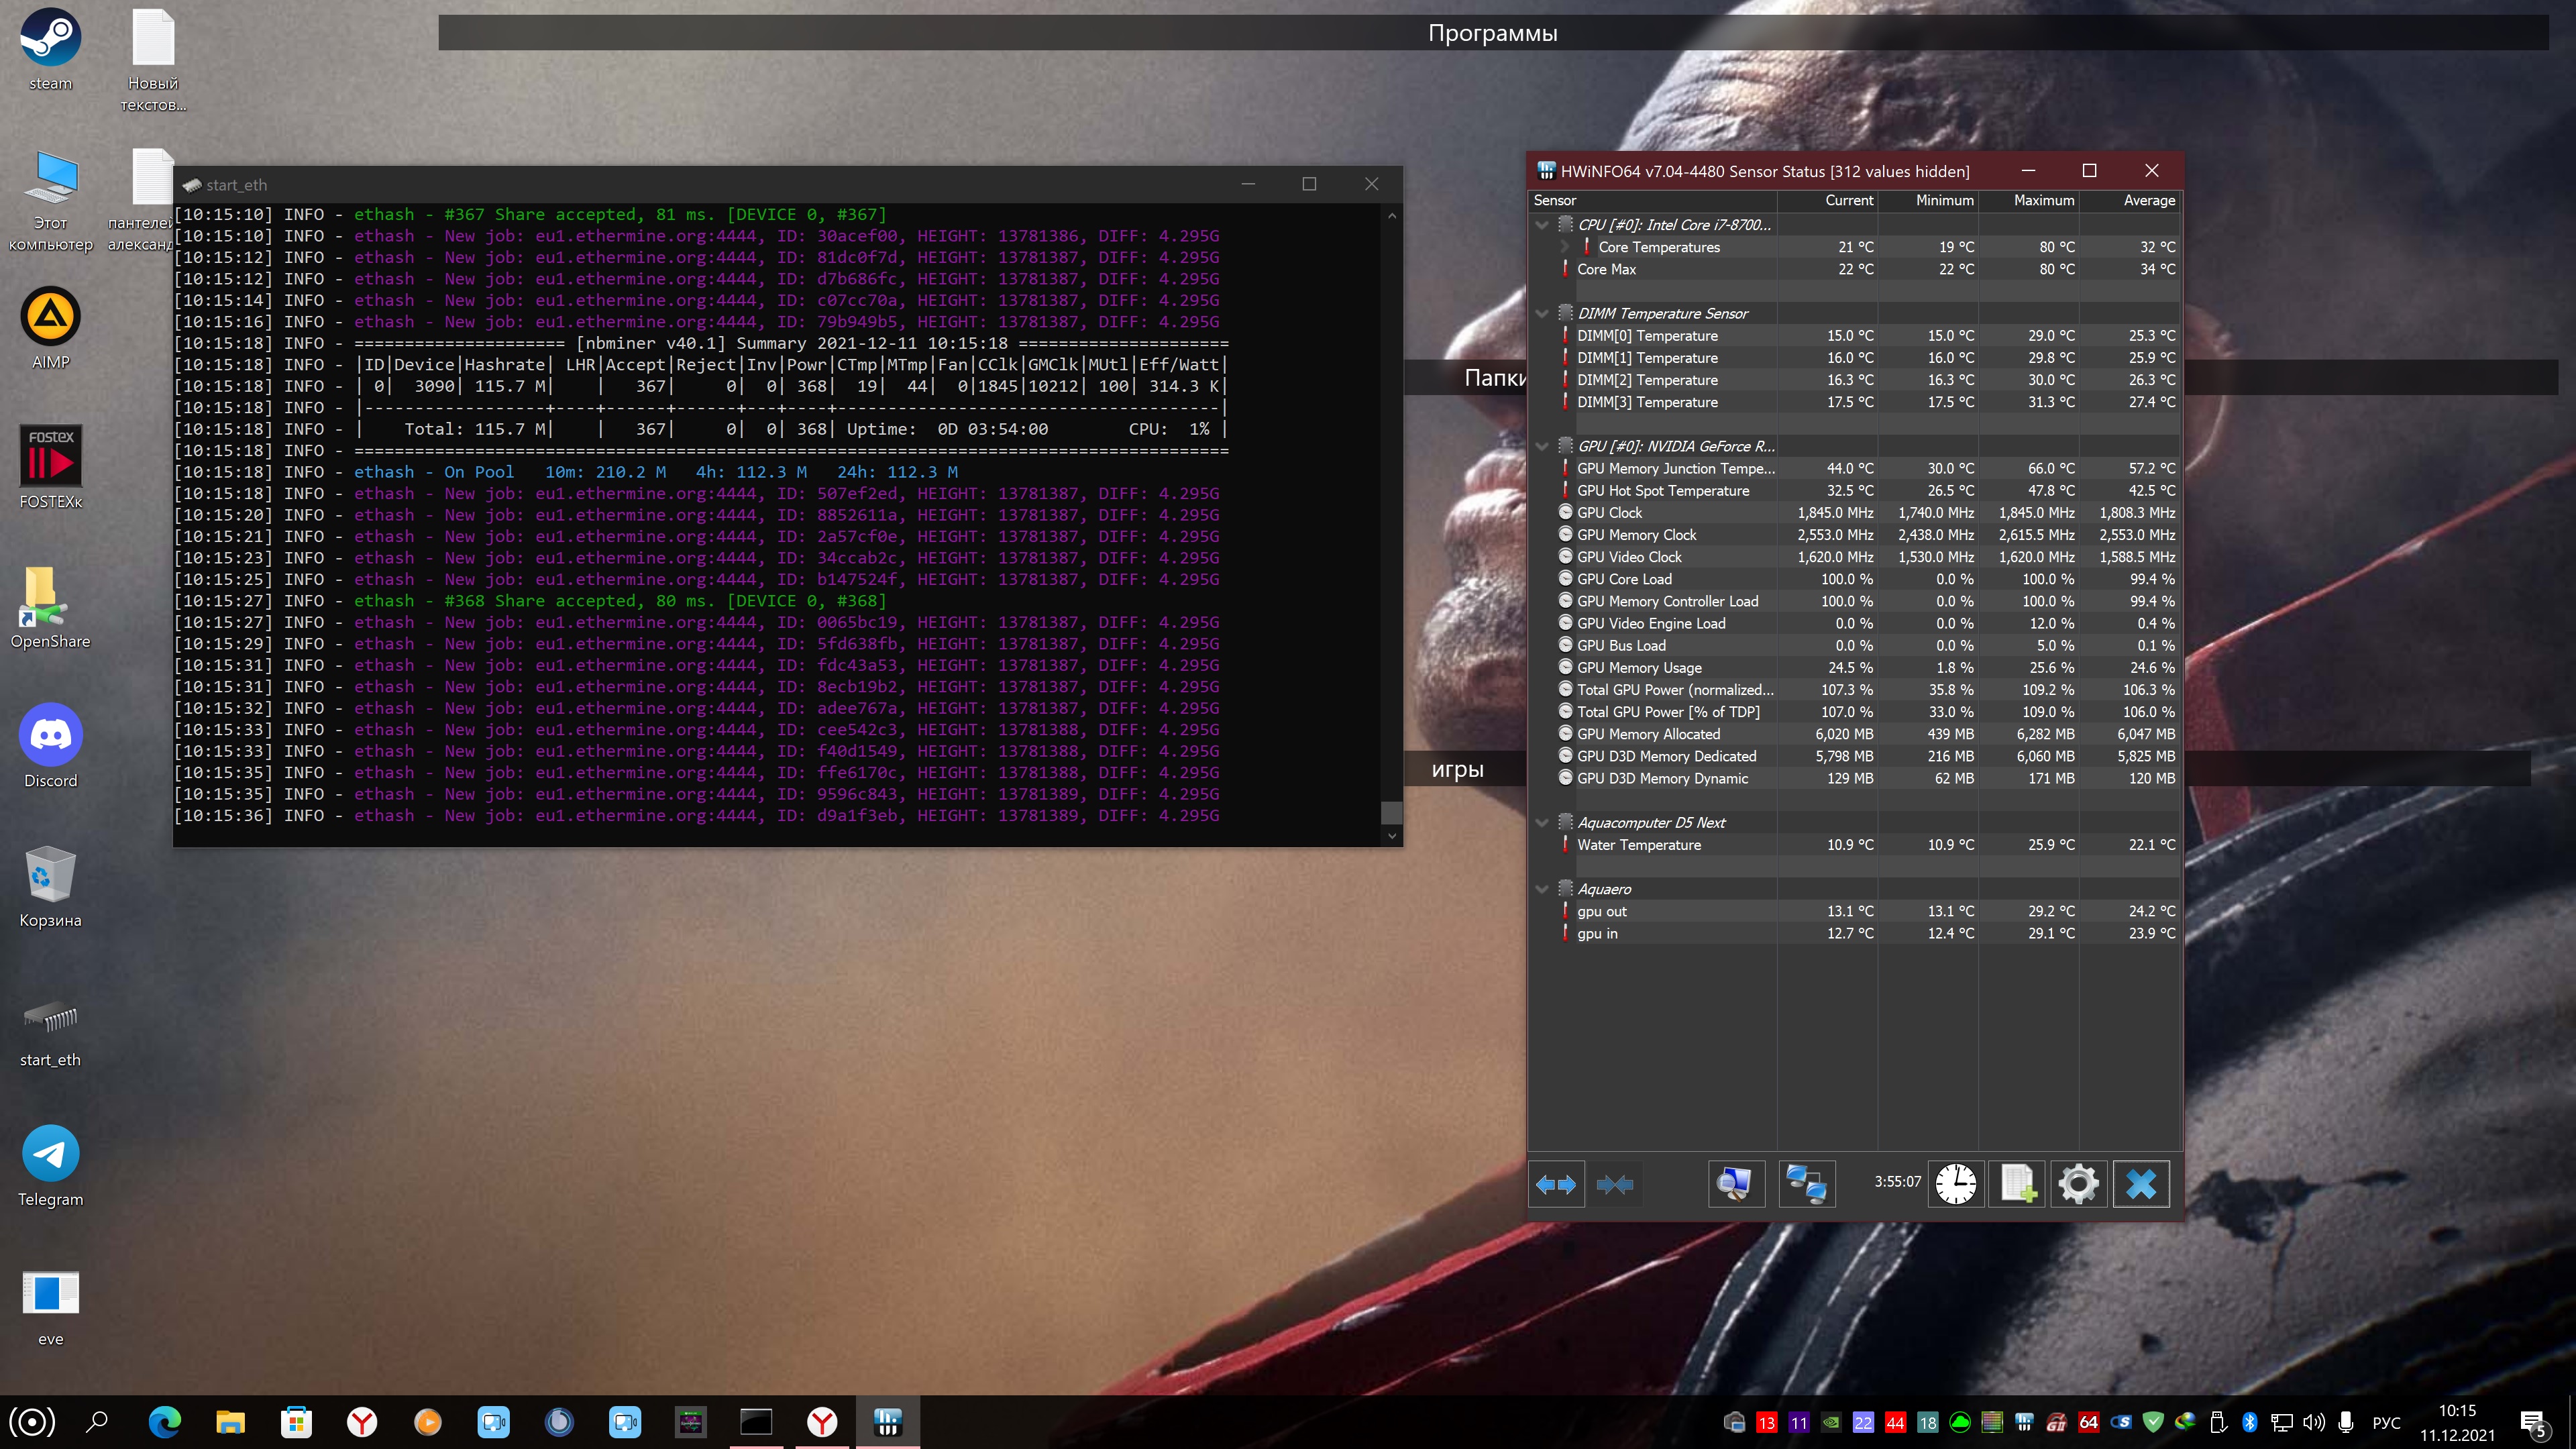Click the monitor with magnifier icon
2576x1449 pixels.
click(x=1735, y=1185)
